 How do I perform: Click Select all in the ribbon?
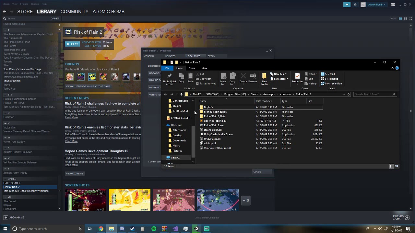(x=328, y=74)
